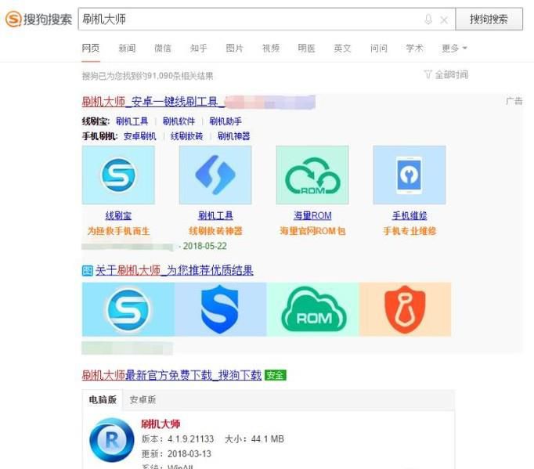
Task: Switch to the 问问 tab
Action: pos(379,49)
